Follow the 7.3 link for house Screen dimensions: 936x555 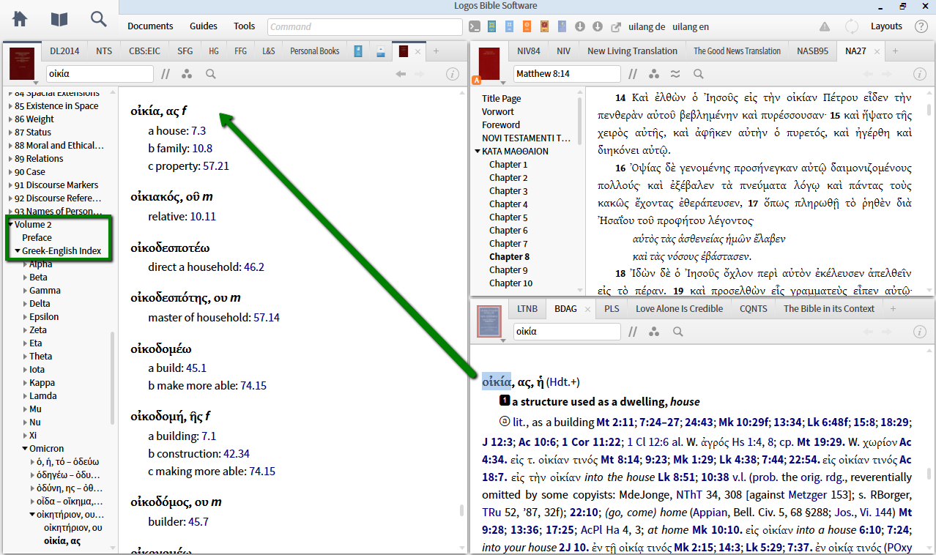coord(198,131)
